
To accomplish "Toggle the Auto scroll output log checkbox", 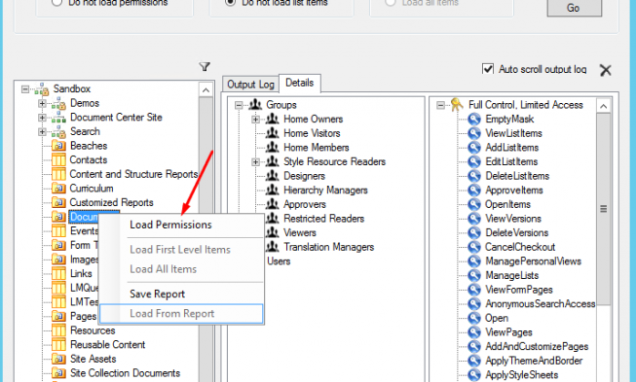I will click(x=488, y=69).
